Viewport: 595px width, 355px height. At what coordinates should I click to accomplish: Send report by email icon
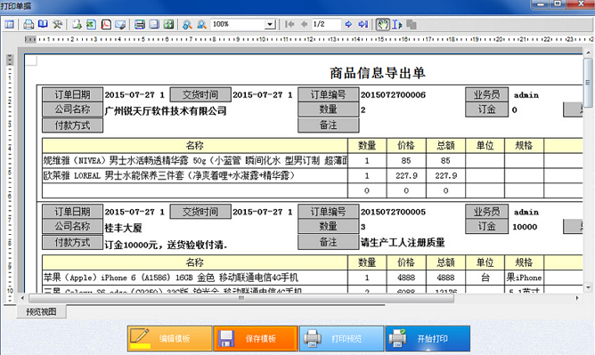tap(120, 25)
